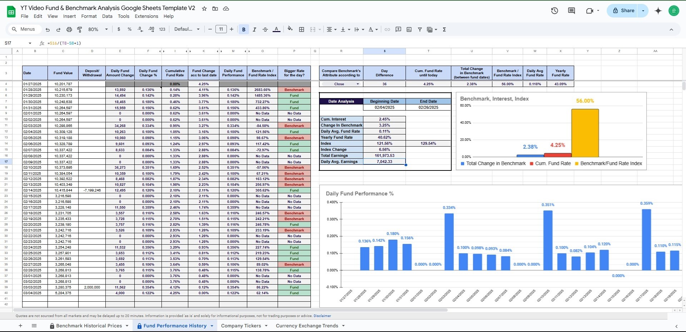Viewport: 686px width, 332px height.
Task: Open the Extensions menu
Action: point(146,16)
